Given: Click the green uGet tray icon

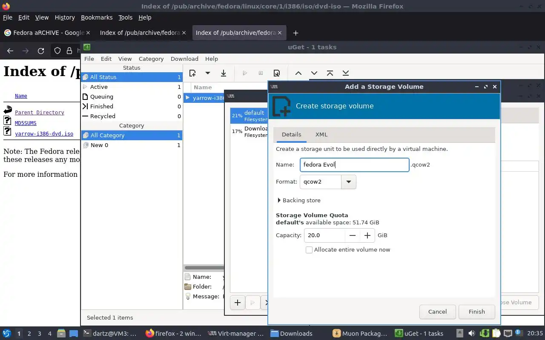Looking at the screenshot, I should (x=485, y=334).
